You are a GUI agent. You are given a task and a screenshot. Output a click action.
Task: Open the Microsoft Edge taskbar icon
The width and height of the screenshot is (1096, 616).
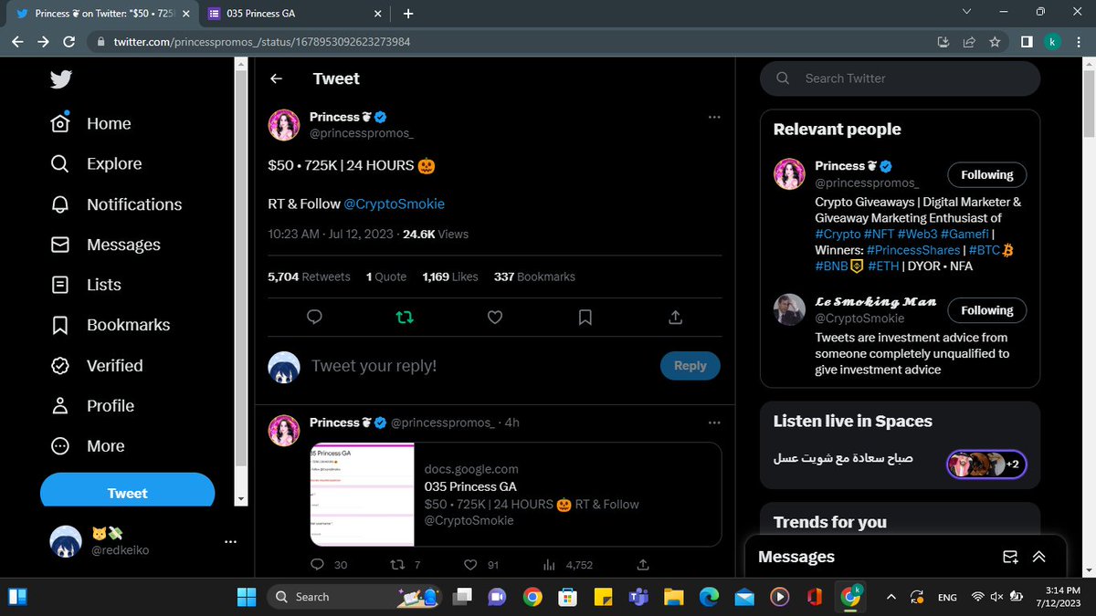pyautogui.click(x=709, y=597)
